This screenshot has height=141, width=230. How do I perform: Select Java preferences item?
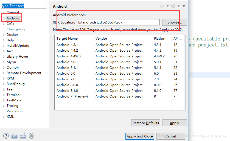pyautogui.click(x=10, y=51)
